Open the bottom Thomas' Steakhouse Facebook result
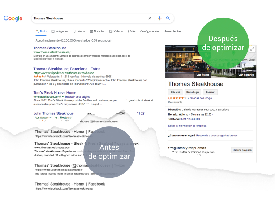 tap(70, 184)
